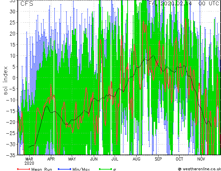Click the 25 y-axis tick label
The height and width of the screenshot is (171, 221).
(x=13, y=23)
